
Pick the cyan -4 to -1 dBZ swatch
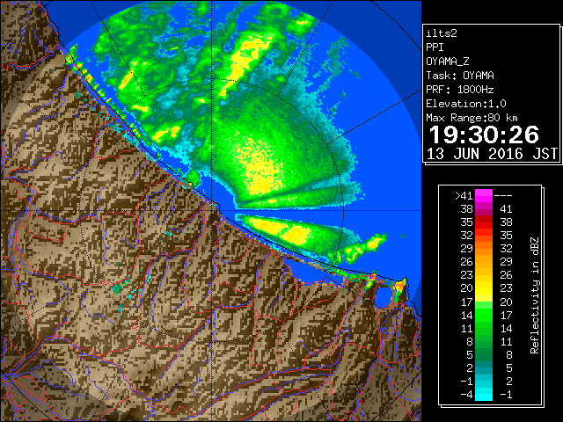[x=484, y=394]
